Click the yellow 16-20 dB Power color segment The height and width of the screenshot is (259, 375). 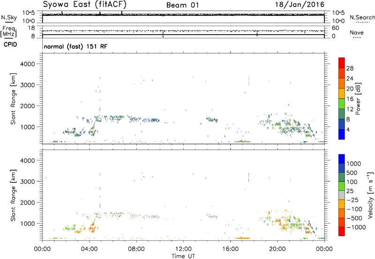tap(342, 94)
